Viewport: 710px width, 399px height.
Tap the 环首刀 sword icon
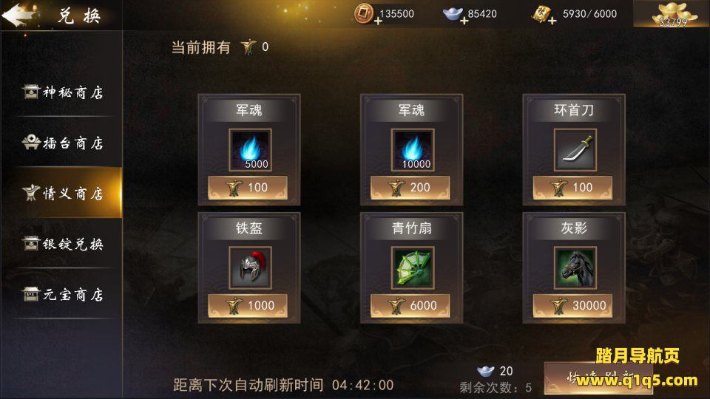(575, 150)
